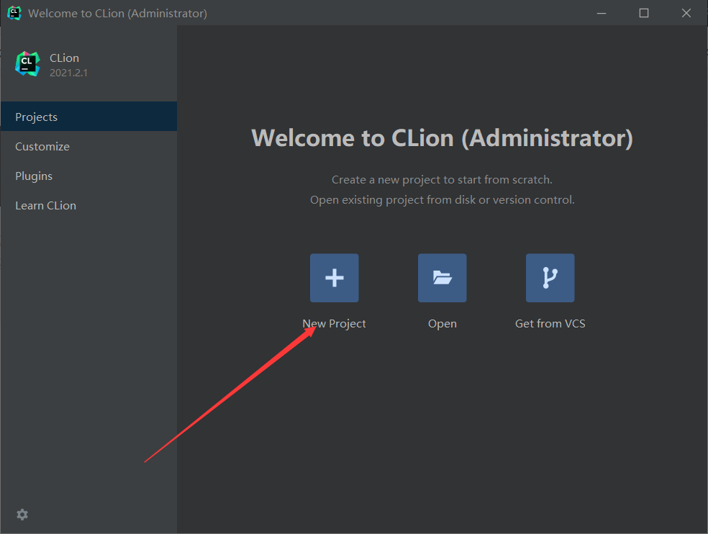Click the Get from VCS branch icon
The image size is (708, 534).
point(550,278)
